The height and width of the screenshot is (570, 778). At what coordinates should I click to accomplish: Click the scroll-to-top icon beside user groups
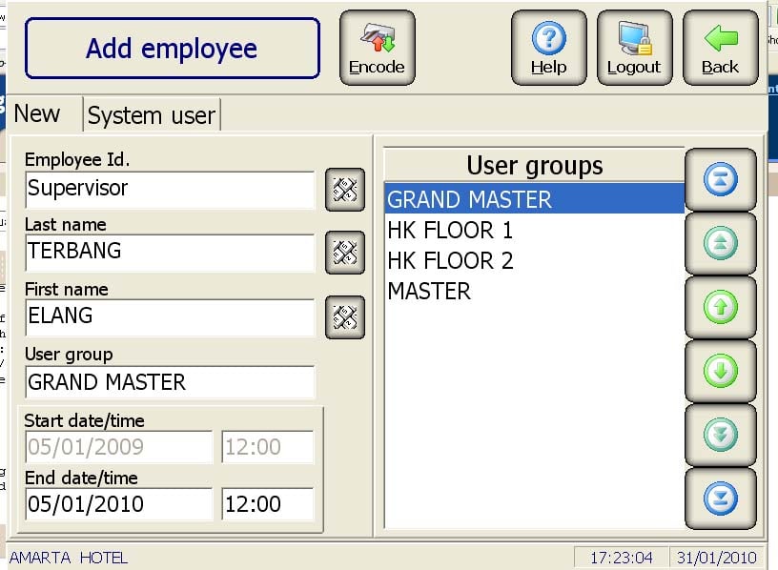[720, 179]
